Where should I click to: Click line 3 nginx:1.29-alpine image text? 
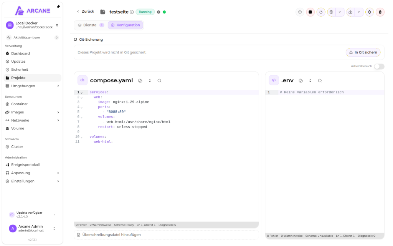click(131, 102)
